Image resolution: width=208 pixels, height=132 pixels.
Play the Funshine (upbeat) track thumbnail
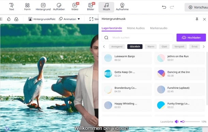coord(161,89)
